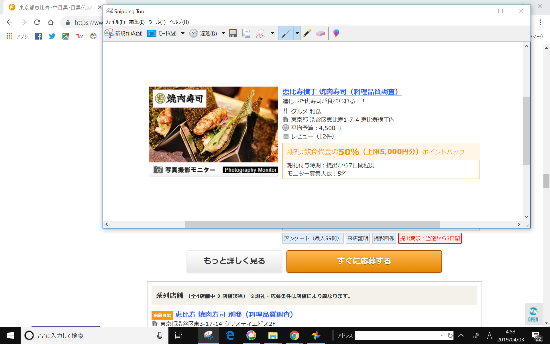Select the Pen tool in Snipping Tool
This screenshot has width=550, height=344.
point(286,34)
